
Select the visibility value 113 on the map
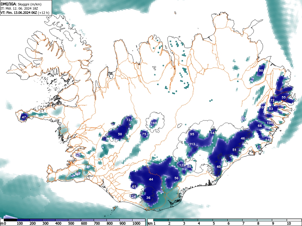192,144
